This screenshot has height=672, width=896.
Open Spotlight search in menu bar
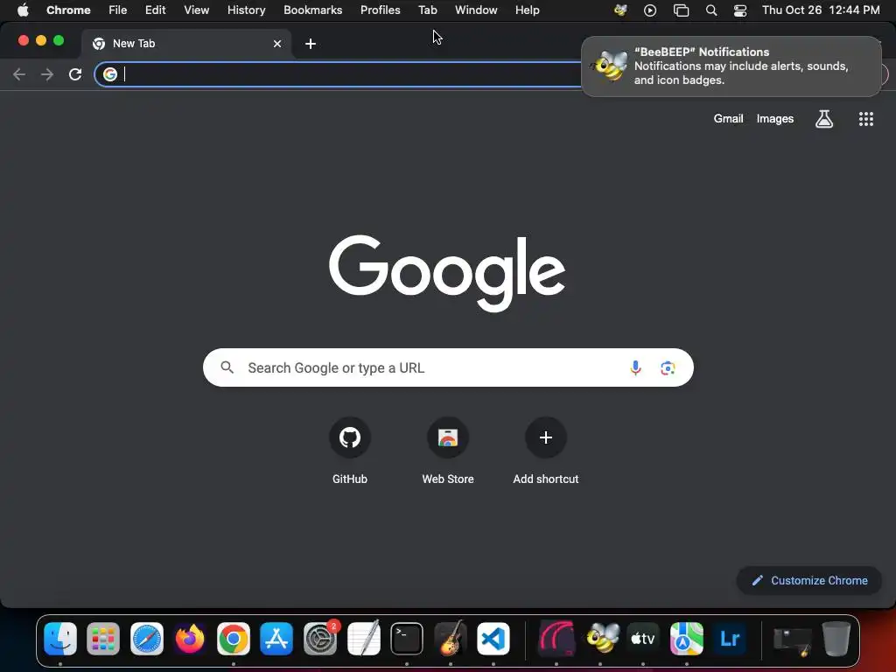[x=711, y=10]
